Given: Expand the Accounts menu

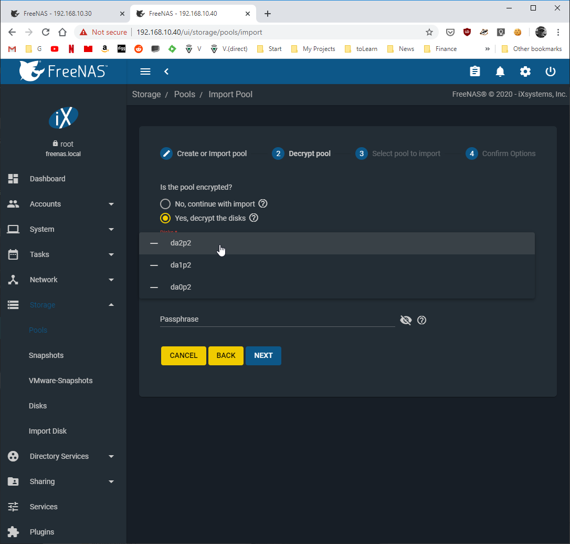Looking at the screenshot, I should [x=64, y=204].
